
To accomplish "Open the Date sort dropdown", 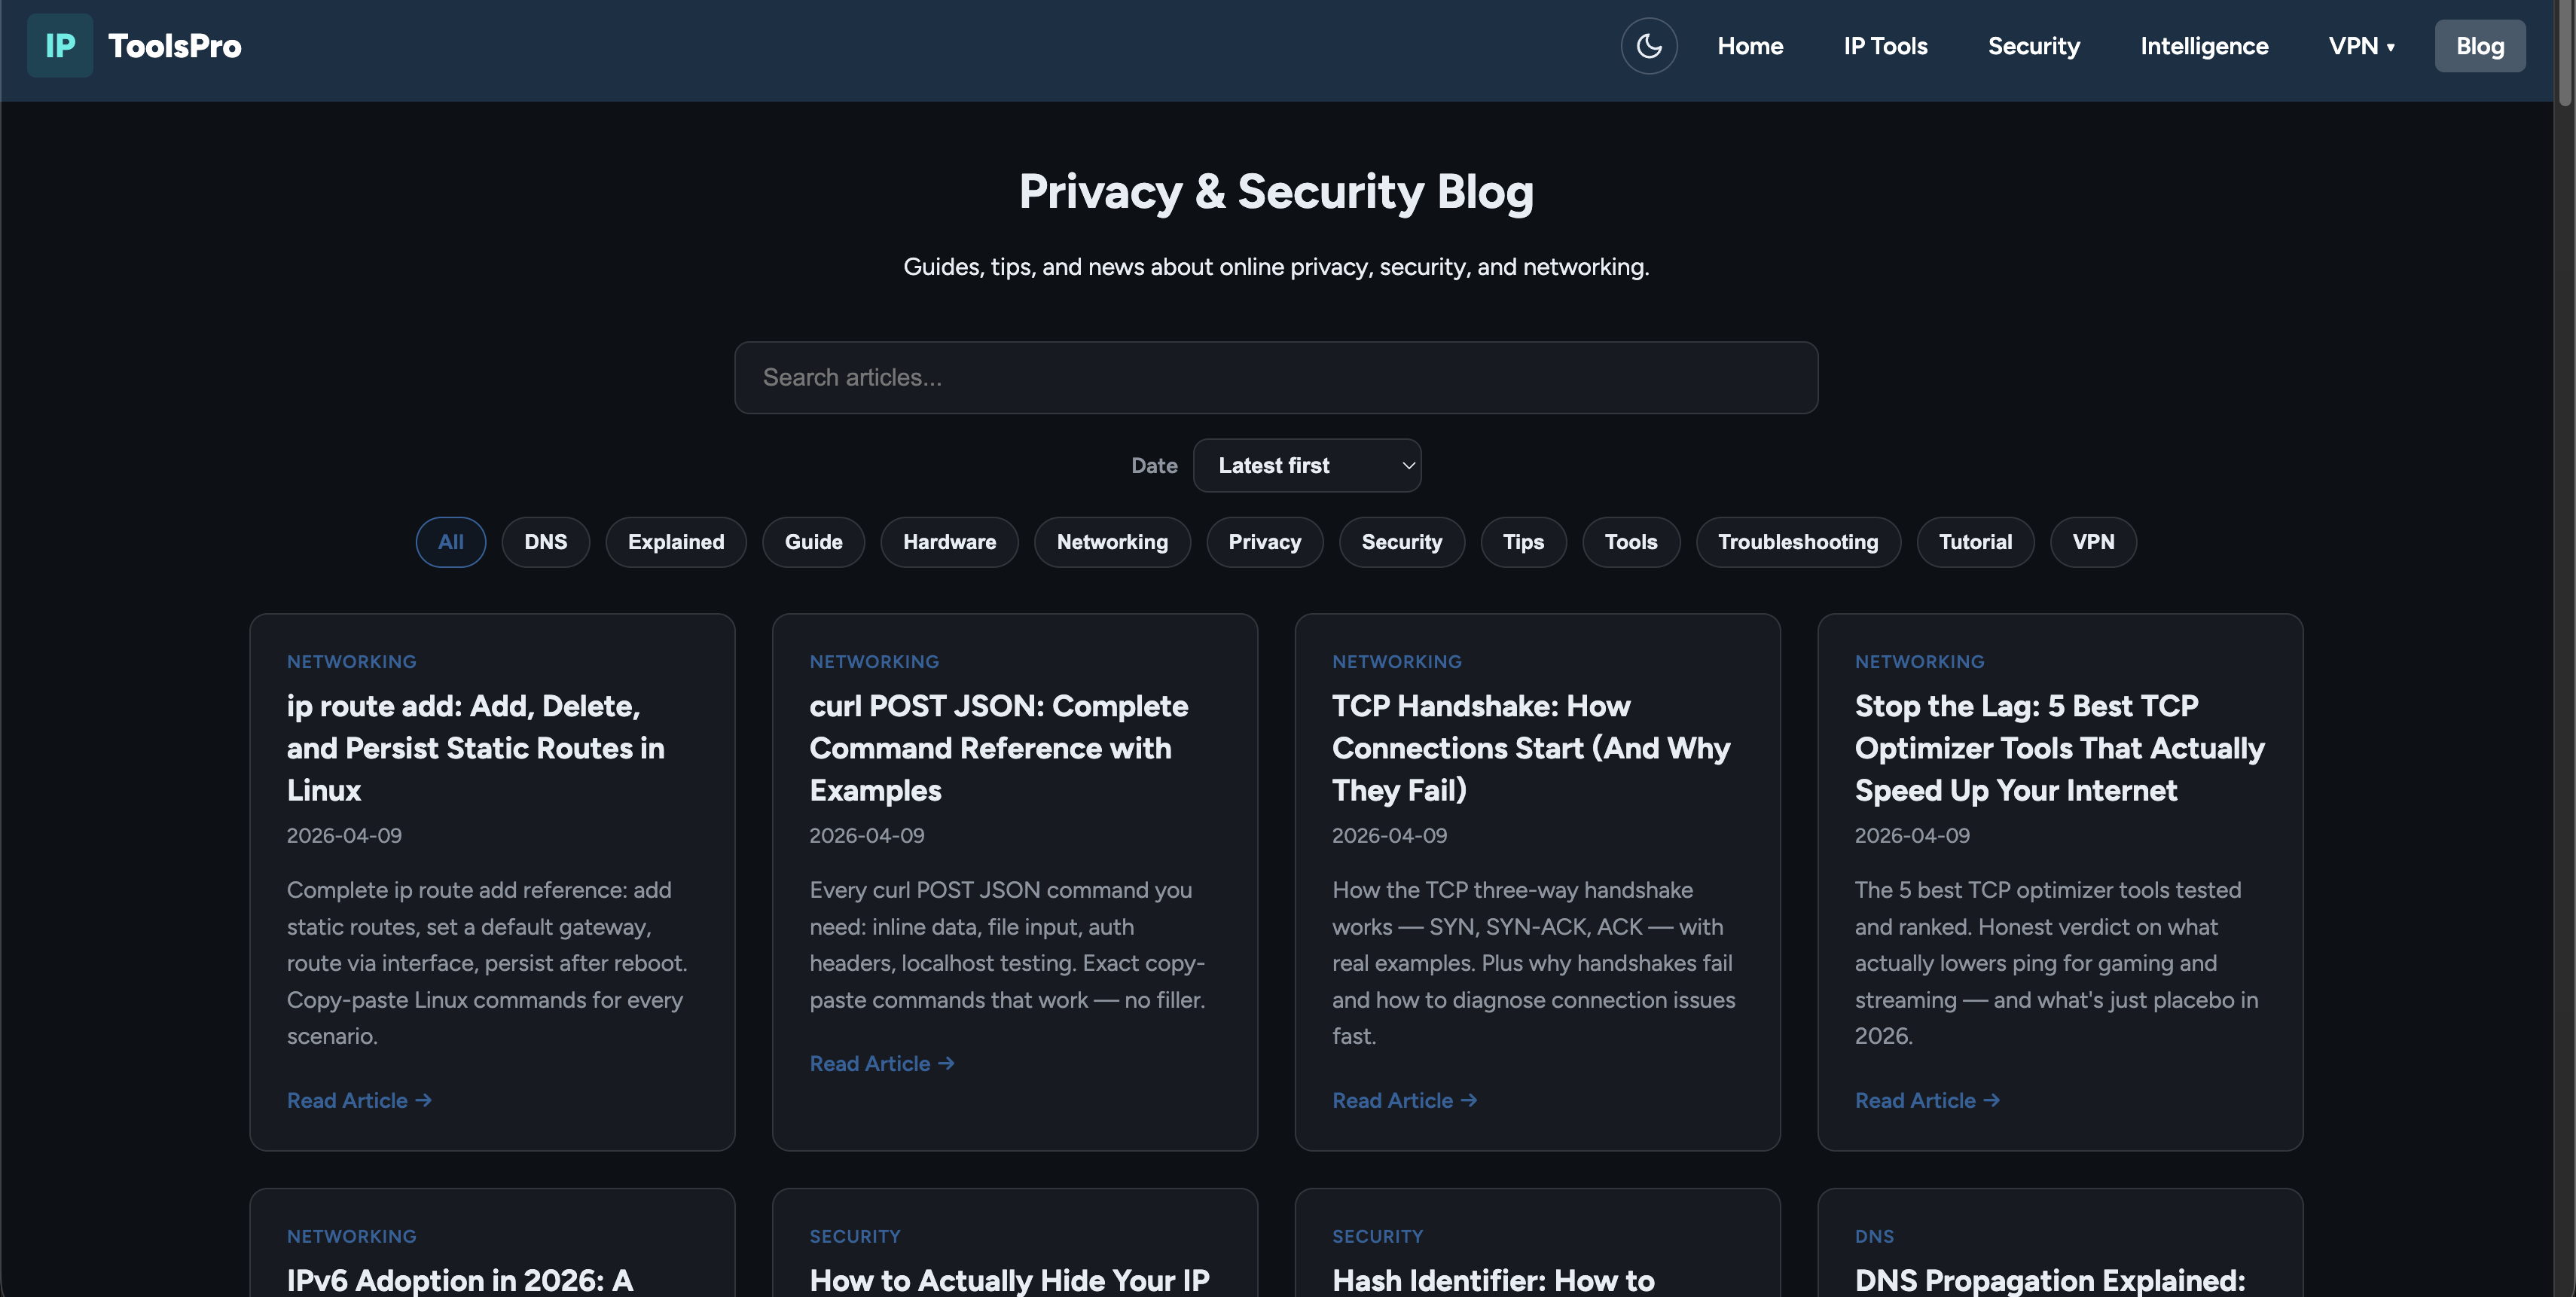I will click(1306, 465).
